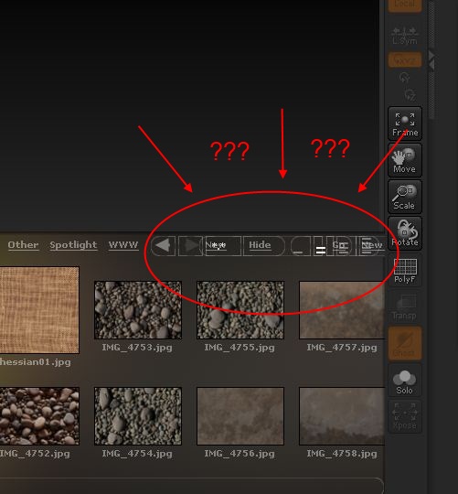Click the Frame view button
The height and width of the screenshot is (494, 458).
click(x=405, y=123)
